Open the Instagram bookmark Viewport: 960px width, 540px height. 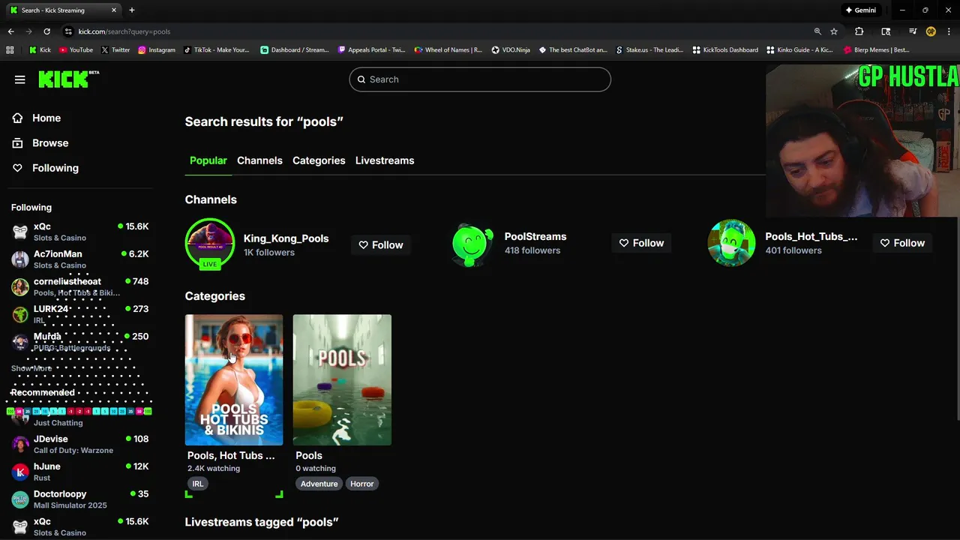(156, 50)
